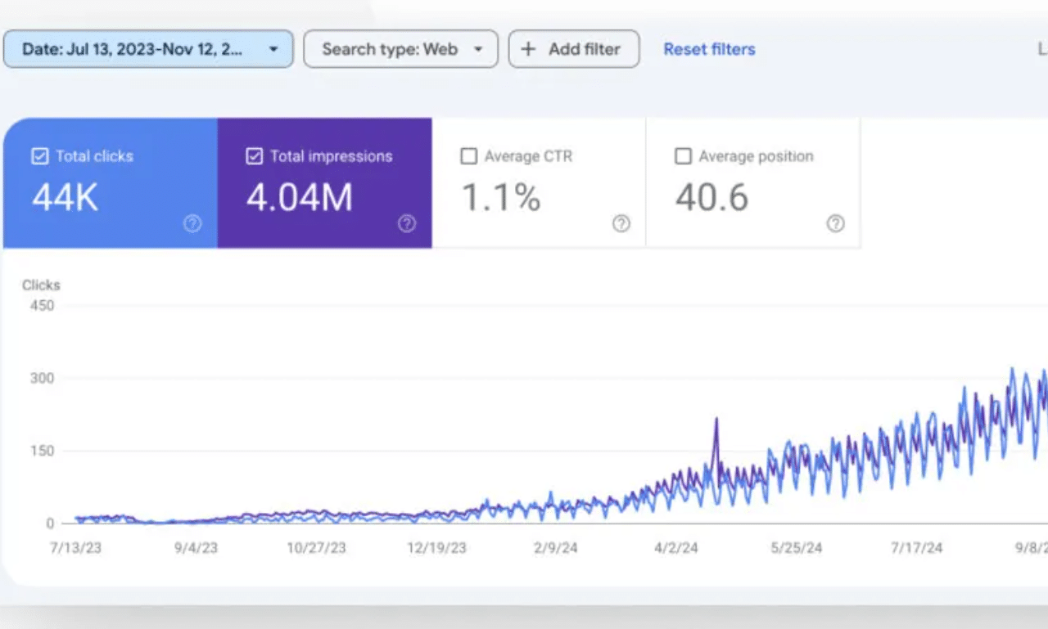Click the 5/25/24 date label on the x-axis
Image resolution: width=1048 pixels, height=629 pixels.
coord(795,548)
